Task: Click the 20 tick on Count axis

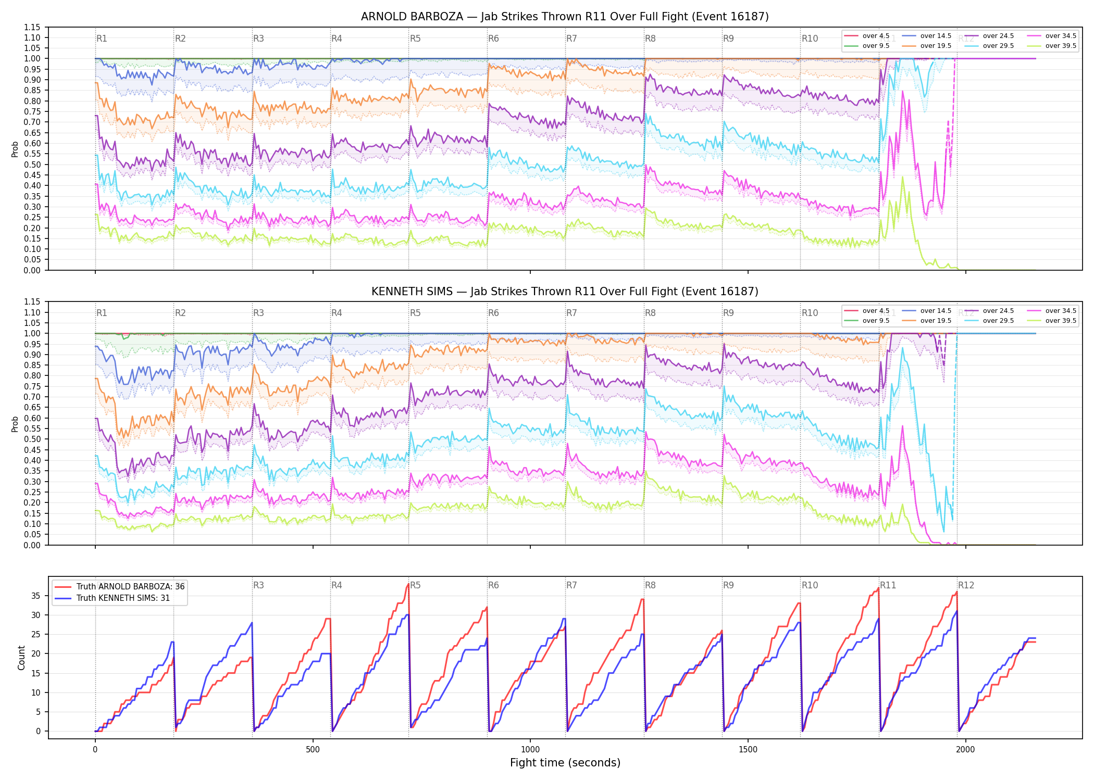Action: click(x=36, y=654)
